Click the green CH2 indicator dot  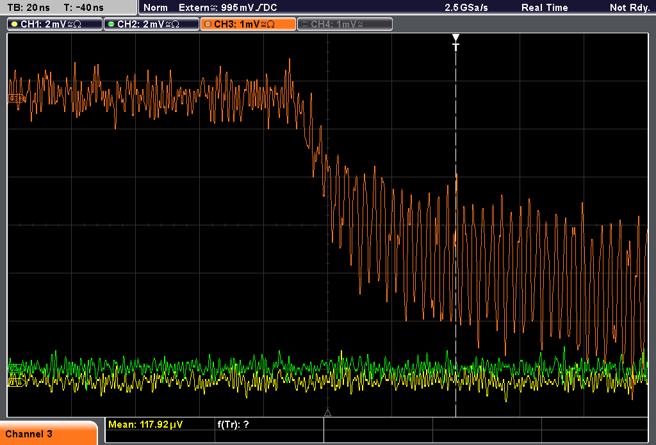click(111, 24)
